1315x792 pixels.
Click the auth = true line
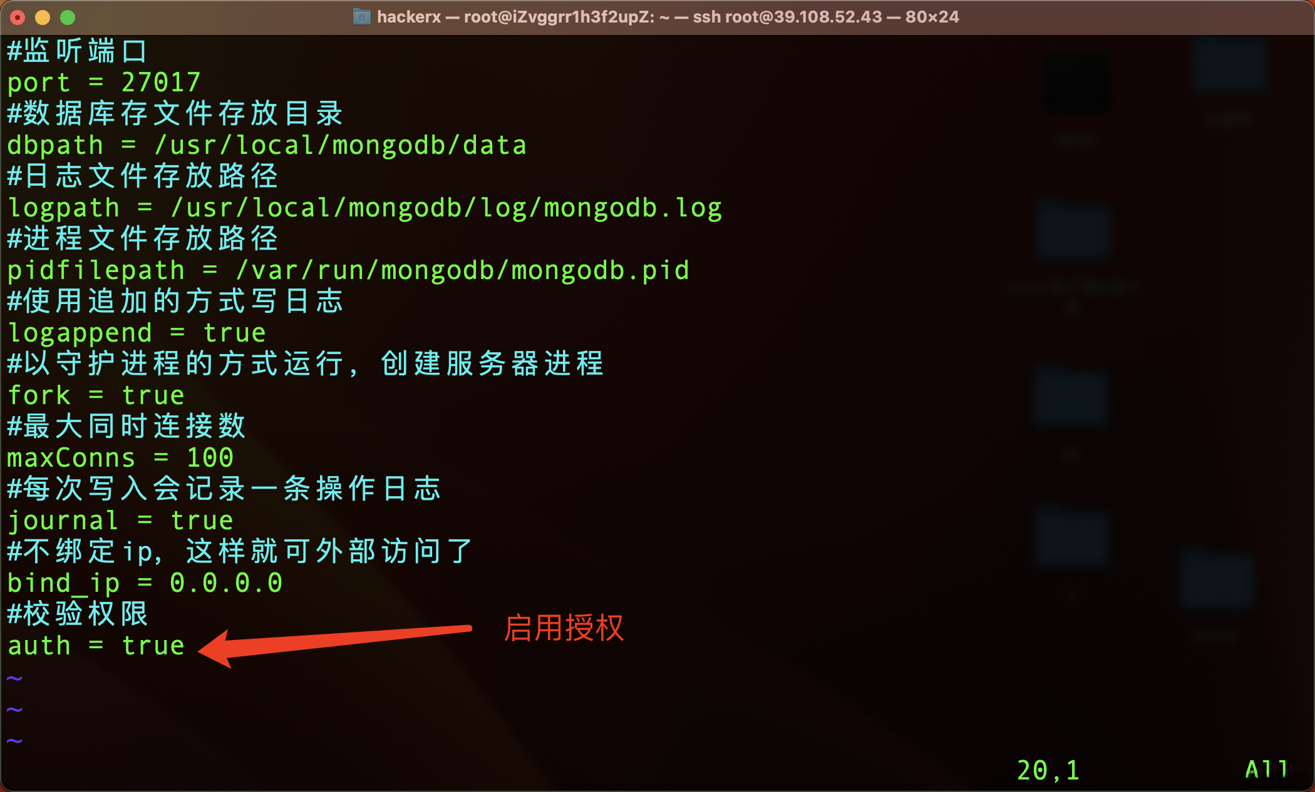(96, 646)
